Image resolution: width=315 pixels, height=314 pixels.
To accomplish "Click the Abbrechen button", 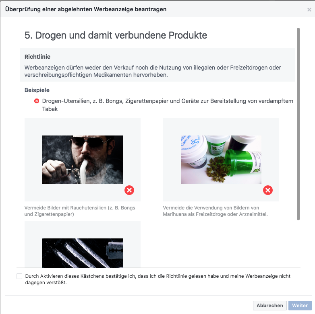I will [269, 306].
